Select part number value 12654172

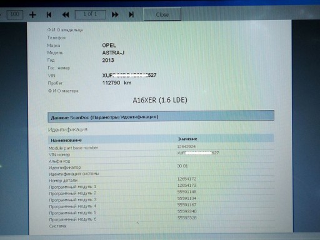pyautogui.click(x=187, y=179)
